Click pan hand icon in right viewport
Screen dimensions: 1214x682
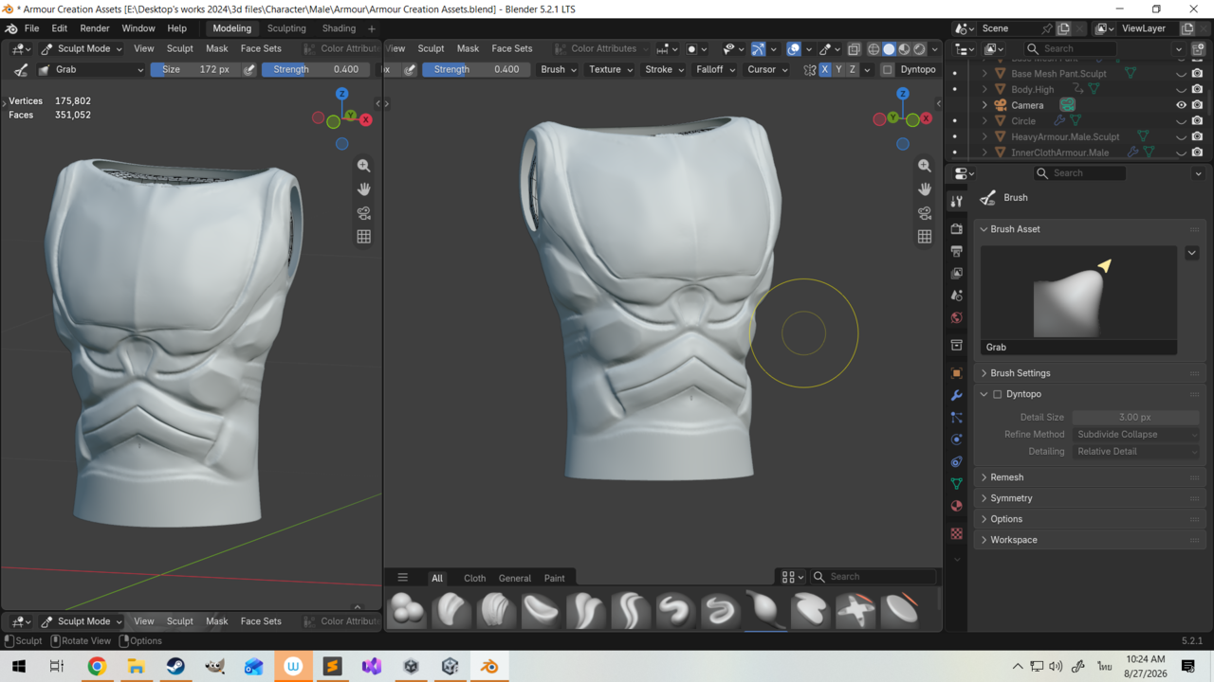[925, 189]
